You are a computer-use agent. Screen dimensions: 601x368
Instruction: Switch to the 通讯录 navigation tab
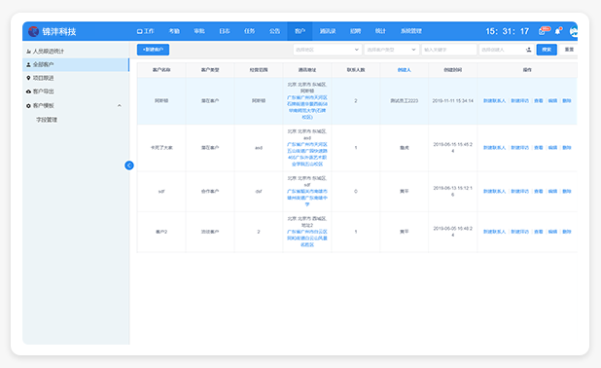pyautogui.click(x=328, y=31)
